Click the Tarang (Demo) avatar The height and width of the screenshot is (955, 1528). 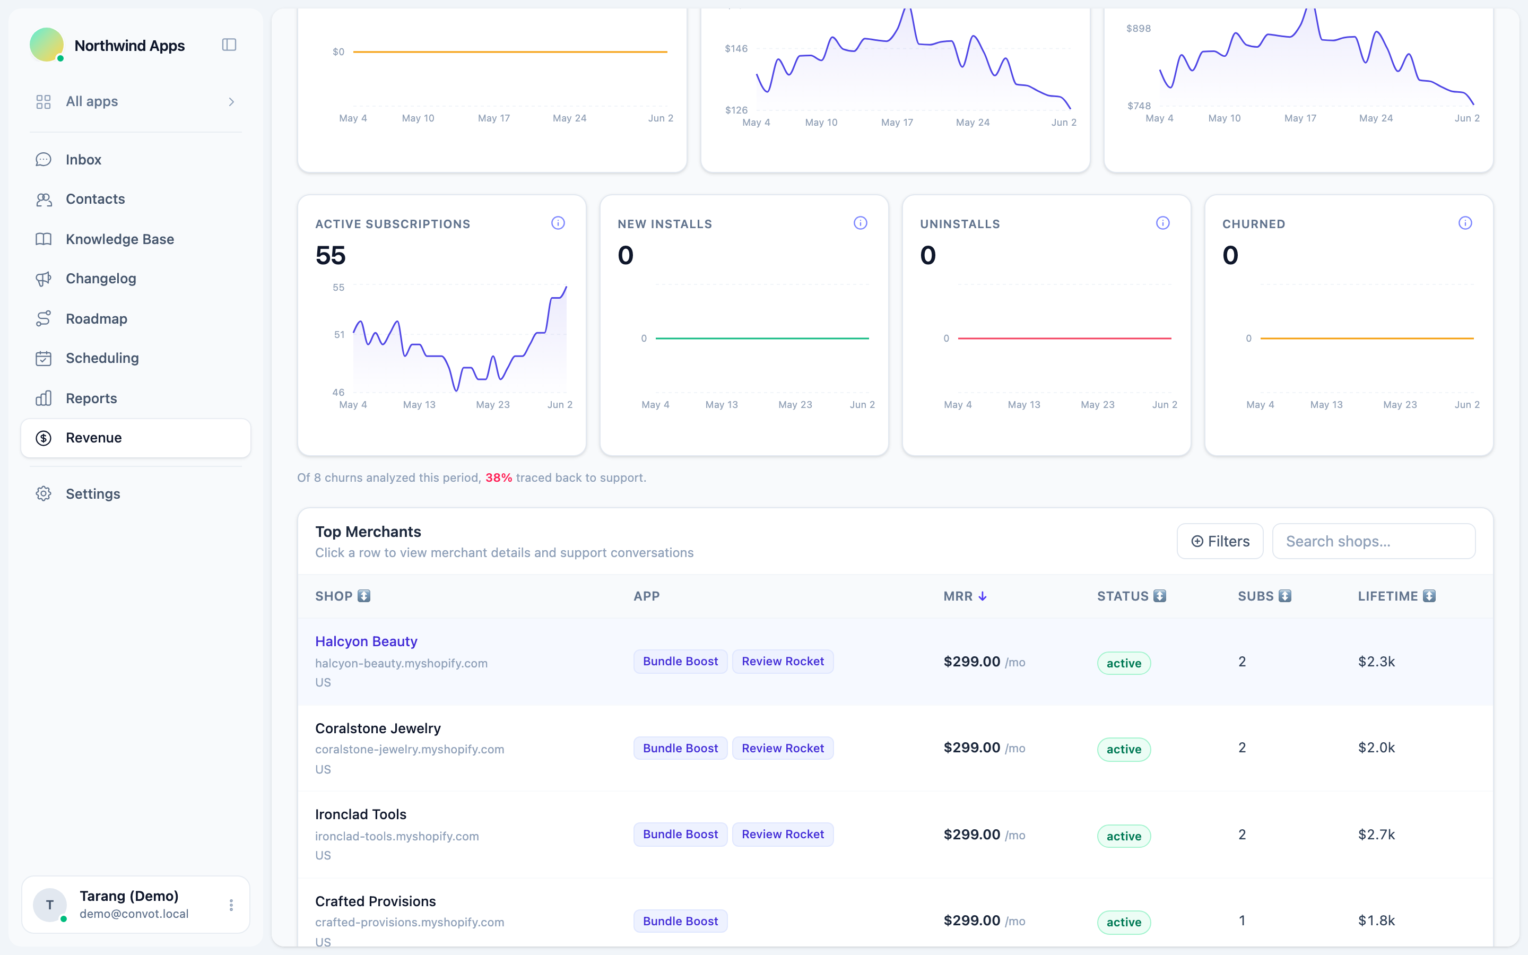pyautogui.click(x=50, y=906)
